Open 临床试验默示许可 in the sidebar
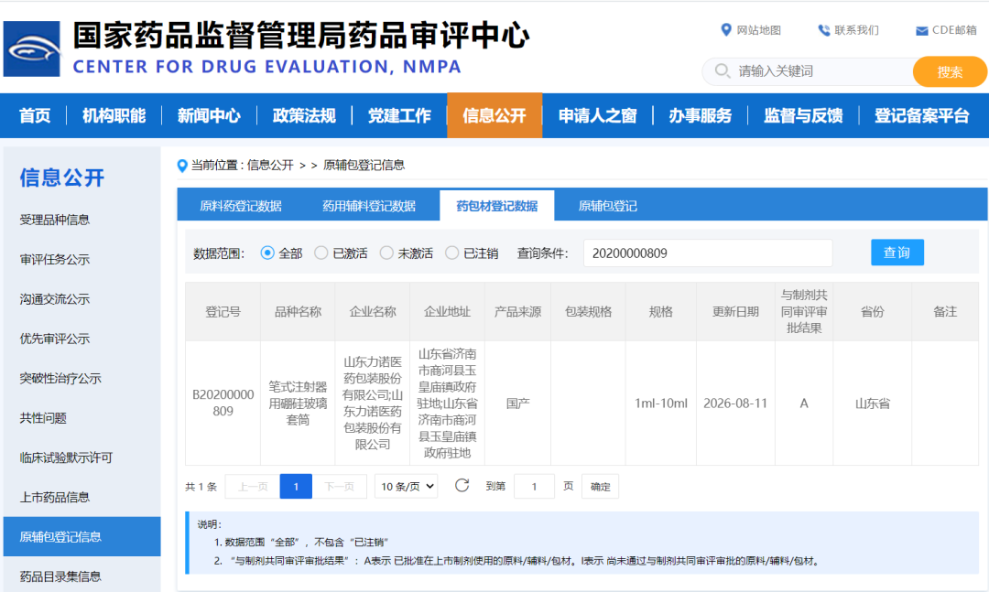Screen dimensions: 989x592 [66, 457]
